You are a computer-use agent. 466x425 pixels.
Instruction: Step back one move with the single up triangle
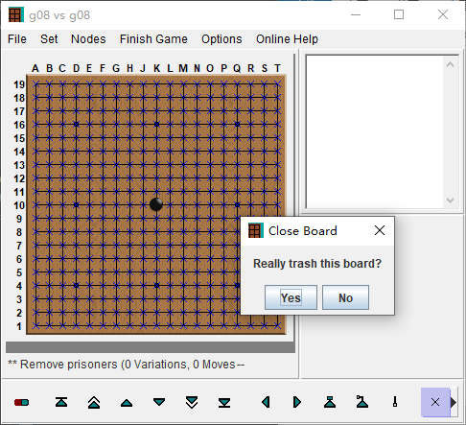click(127, 403)
